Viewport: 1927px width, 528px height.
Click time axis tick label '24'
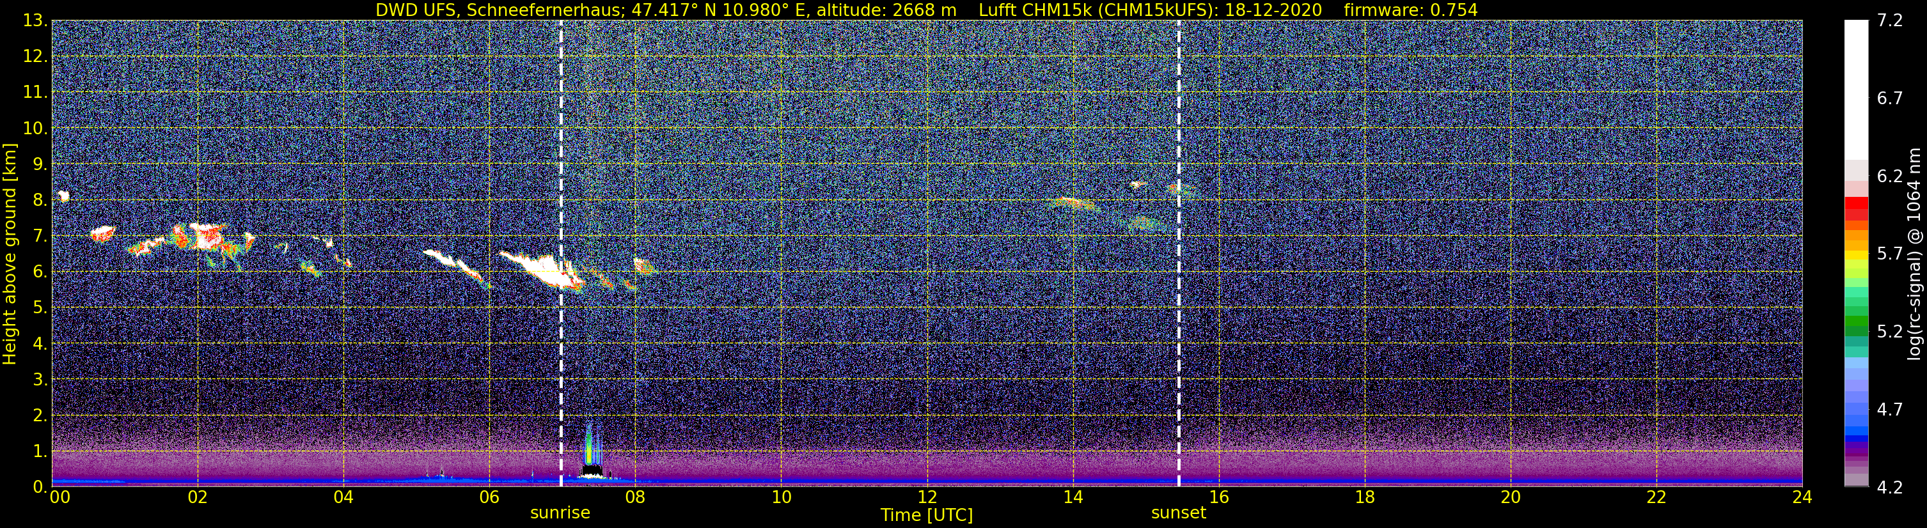[x=1802, y=498]
